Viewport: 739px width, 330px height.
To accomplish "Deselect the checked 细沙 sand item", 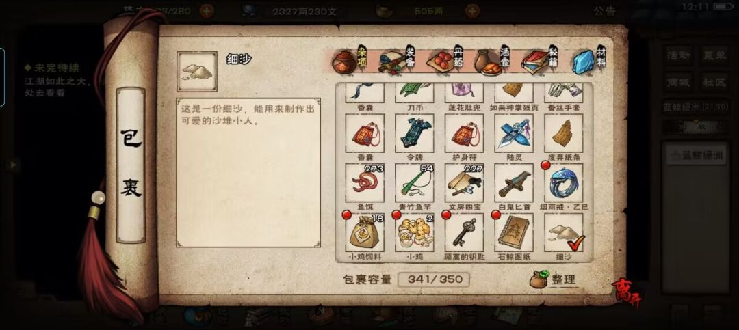I will [564, 232].
